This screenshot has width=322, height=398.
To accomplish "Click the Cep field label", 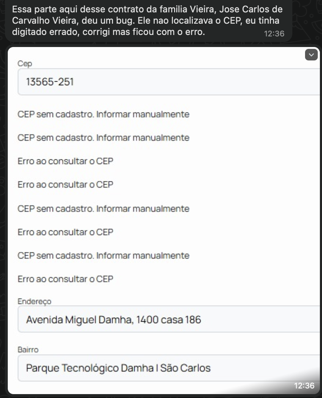I will pyautogui.click(x=25, y=64).
